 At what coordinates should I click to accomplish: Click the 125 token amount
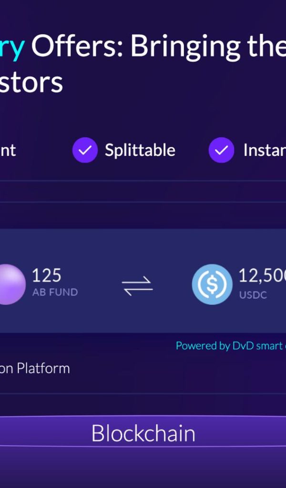click(47, 275)
